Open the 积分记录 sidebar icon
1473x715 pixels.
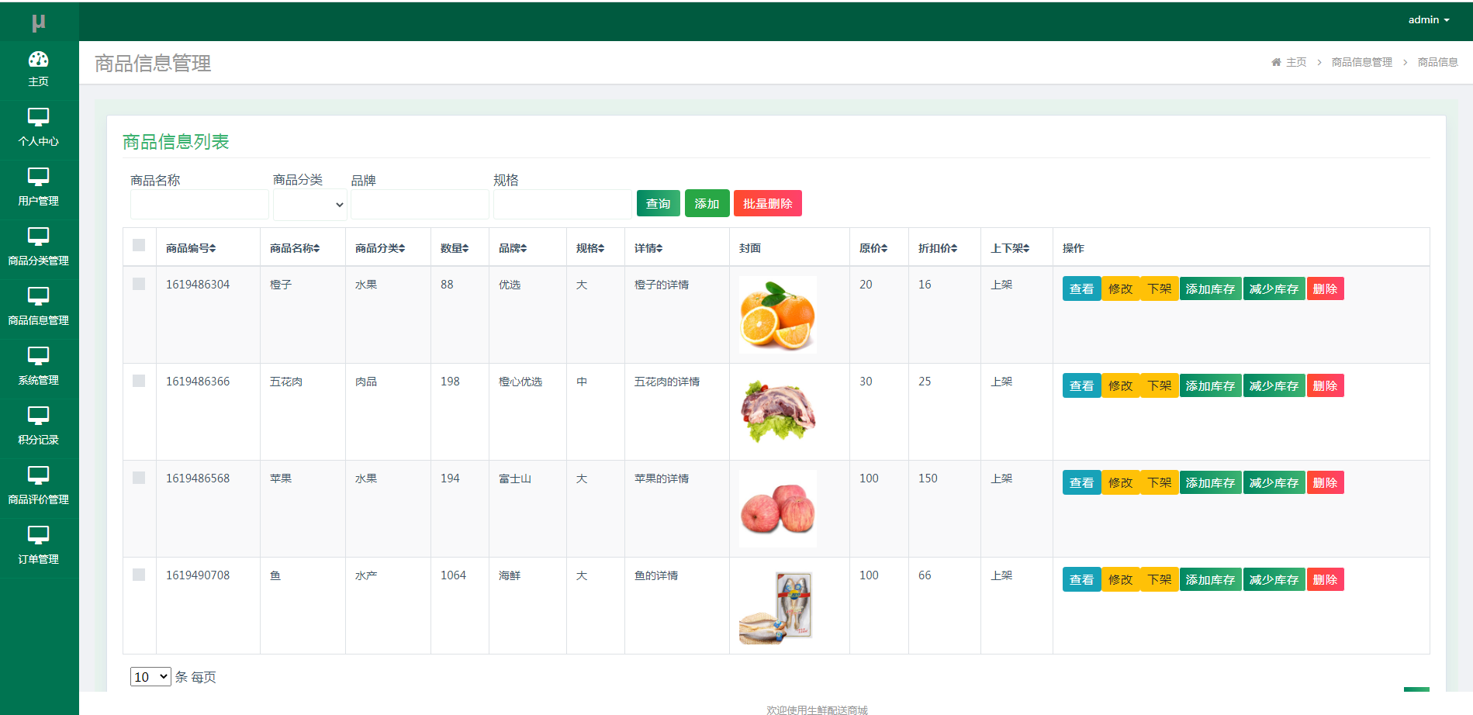tap(38, 416)
